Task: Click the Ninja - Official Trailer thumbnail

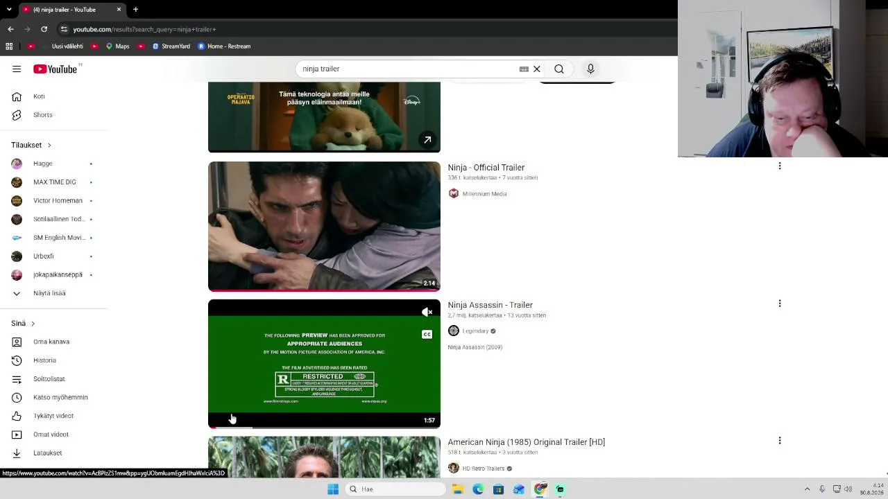Action: (324, 227)
